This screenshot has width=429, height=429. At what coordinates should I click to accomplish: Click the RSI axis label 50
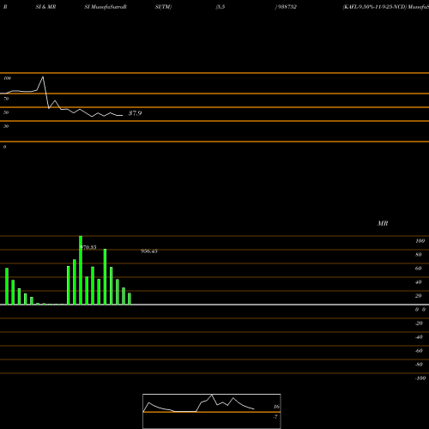tap(6, 112)
